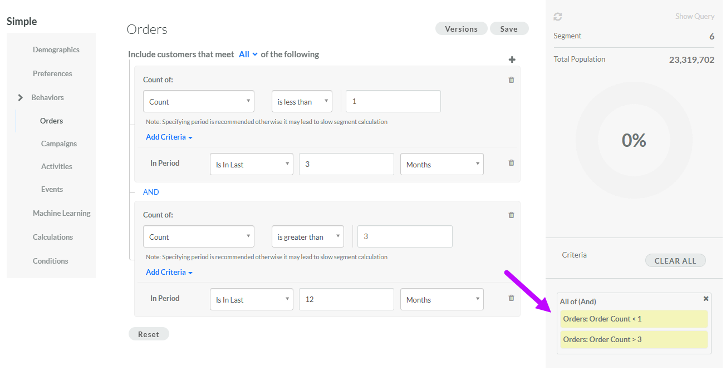
Task: Go to Demographics in the sidebar
Action: click(56, 50)
